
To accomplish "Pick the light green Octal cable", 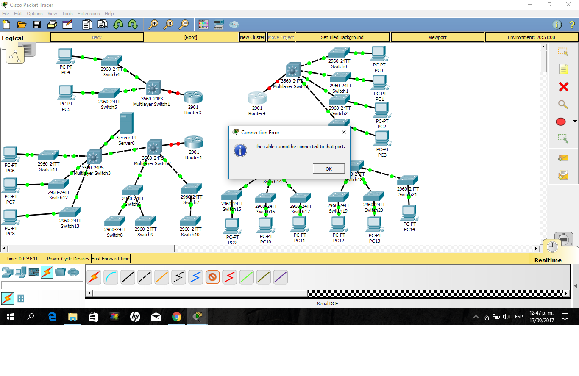I will [247, 277].
